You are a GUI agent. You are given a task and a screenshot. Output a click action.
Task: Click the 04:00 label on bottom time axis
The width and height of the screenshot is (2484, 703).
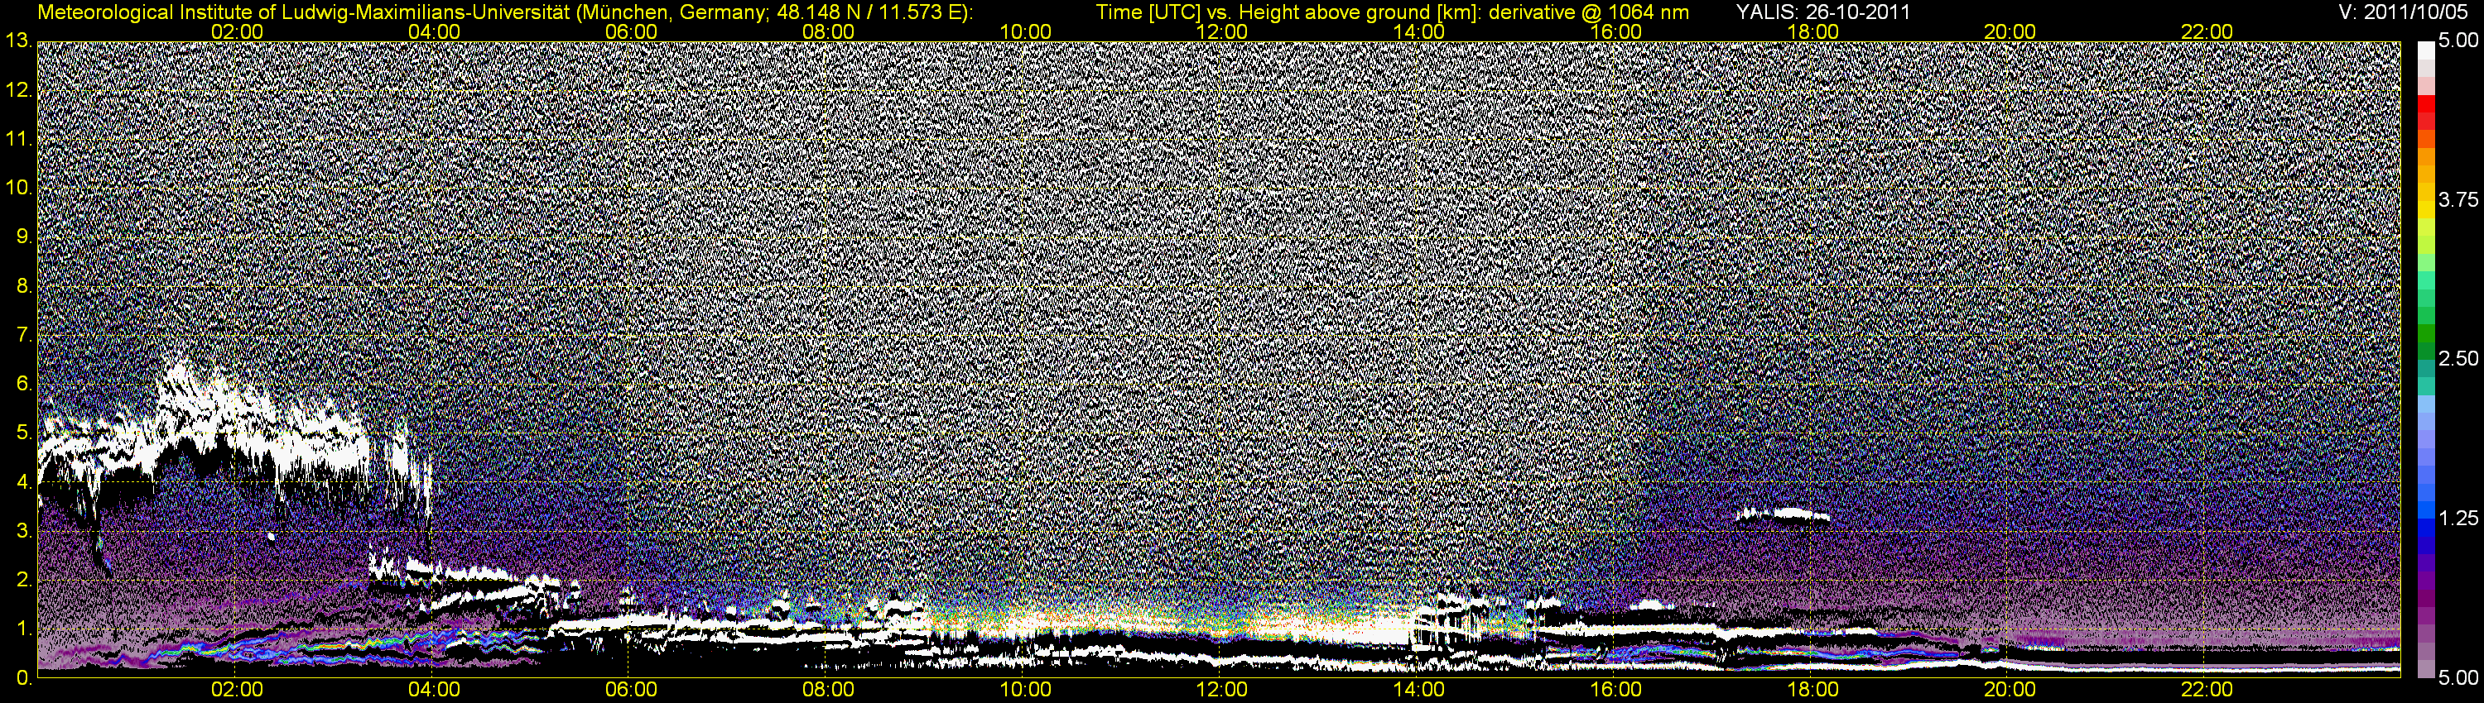434,691
